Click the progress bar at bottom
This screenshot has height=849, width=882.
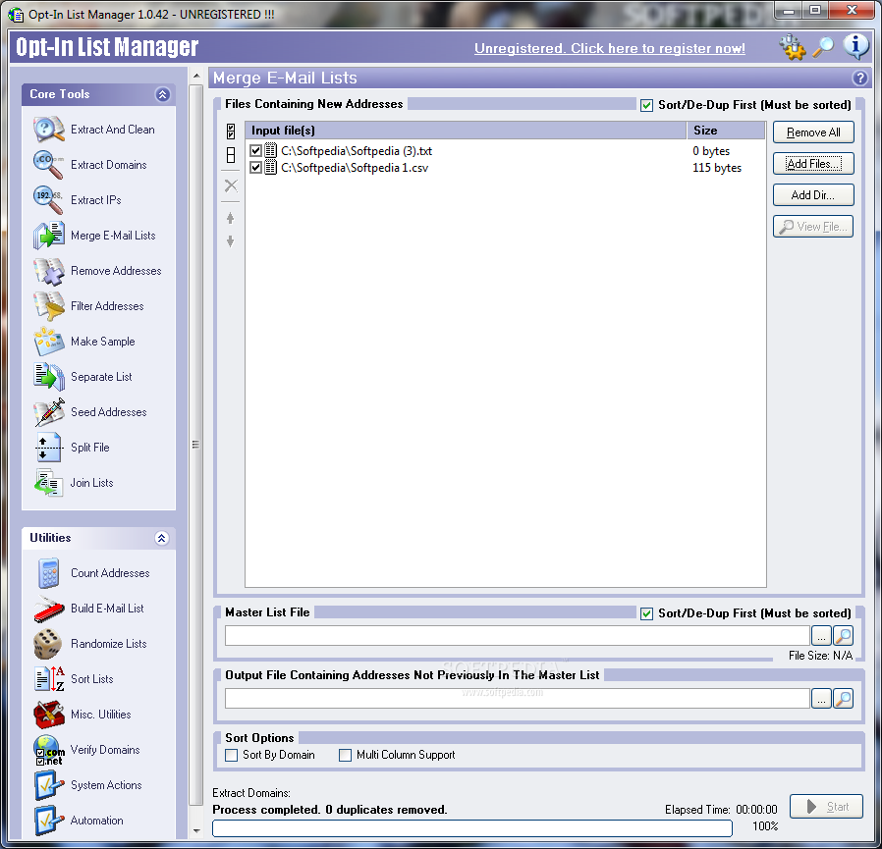tap(472, 828)
